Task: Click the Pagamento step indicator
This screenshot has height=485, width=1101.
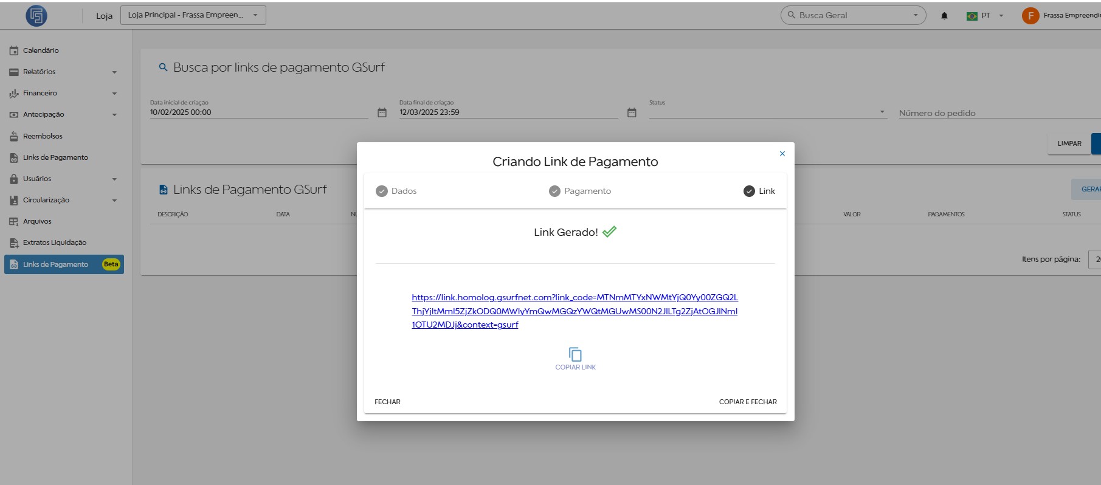Action: tap(580, 191)
